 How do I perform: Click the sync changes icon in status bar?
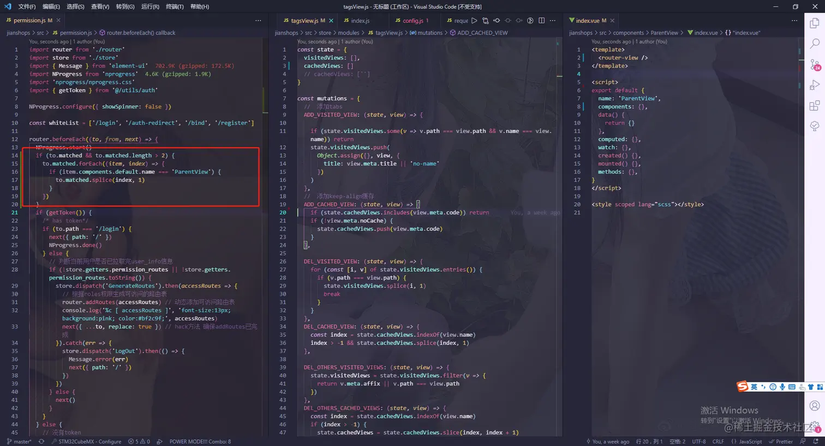41,442
